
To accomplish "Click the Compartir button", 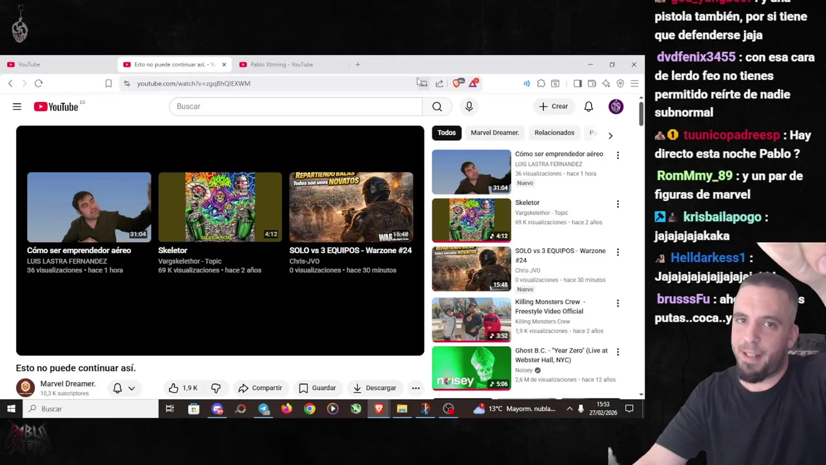I will click(x=260, y=388).
